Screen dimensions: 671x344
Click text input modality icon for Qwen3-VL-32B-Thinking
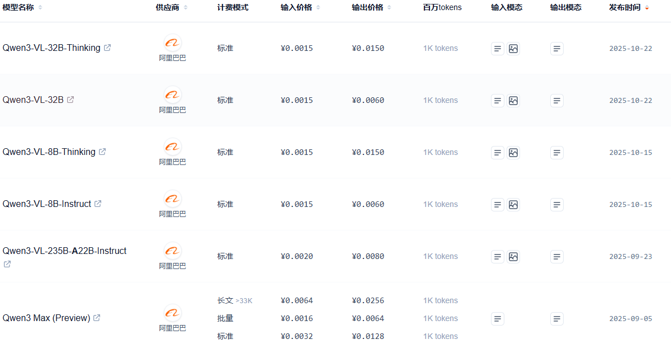[x=498, y=49]
